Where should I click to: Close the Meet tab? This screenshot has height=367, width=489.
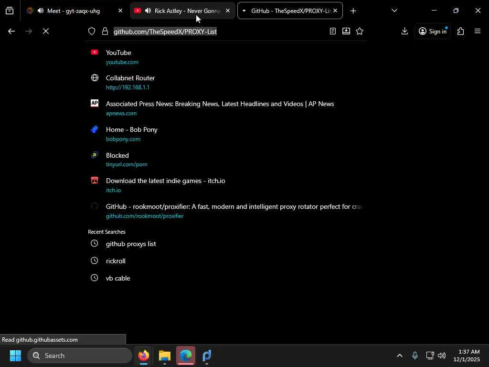120,11
